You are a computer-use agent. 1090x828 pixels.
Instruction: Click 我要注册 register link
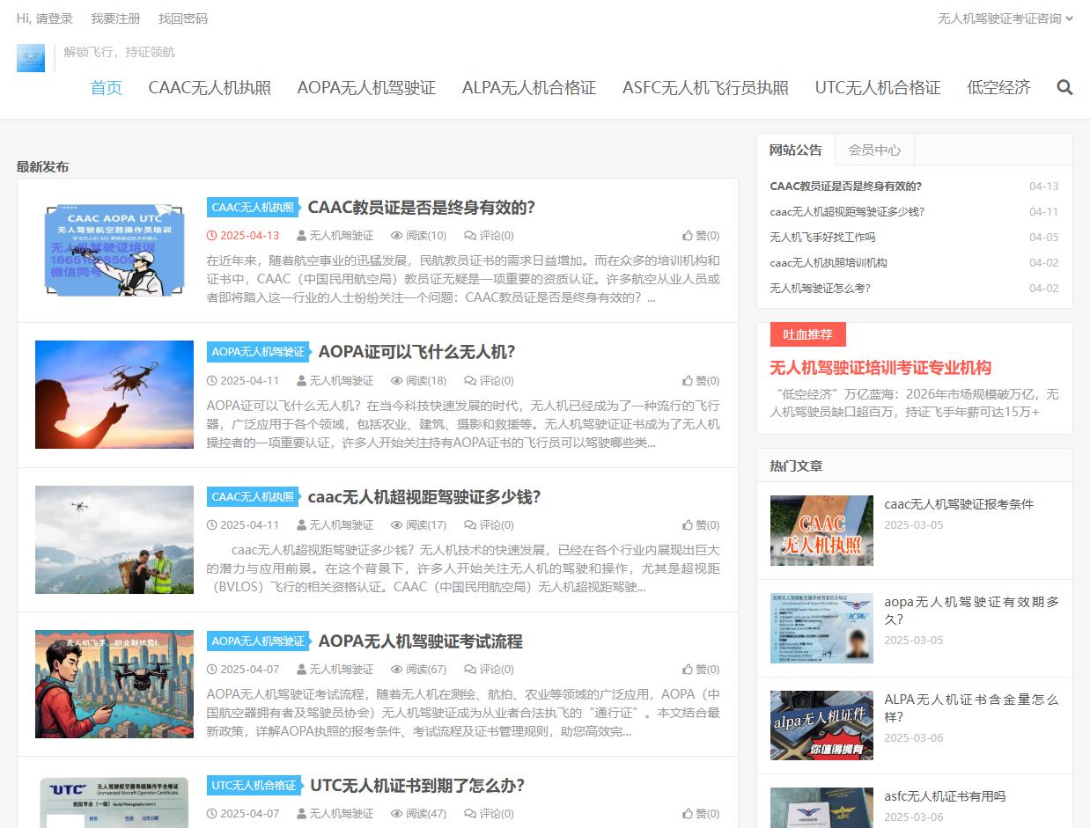click(115, 18)
